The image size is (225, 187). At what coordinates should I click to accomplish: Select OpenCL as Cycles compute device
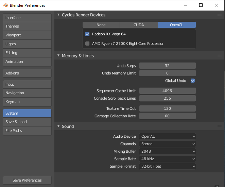click(177, 25)
